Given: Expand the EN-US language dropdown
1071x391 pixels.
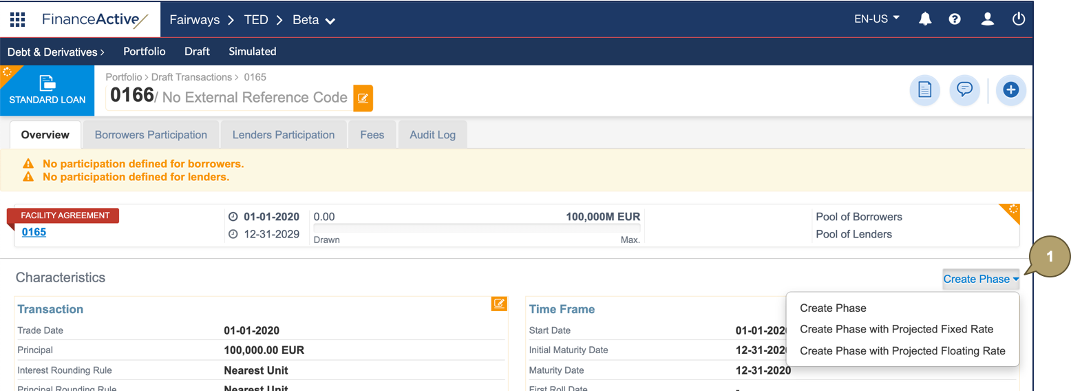Looking at the screenshot, I should [876, 19].
